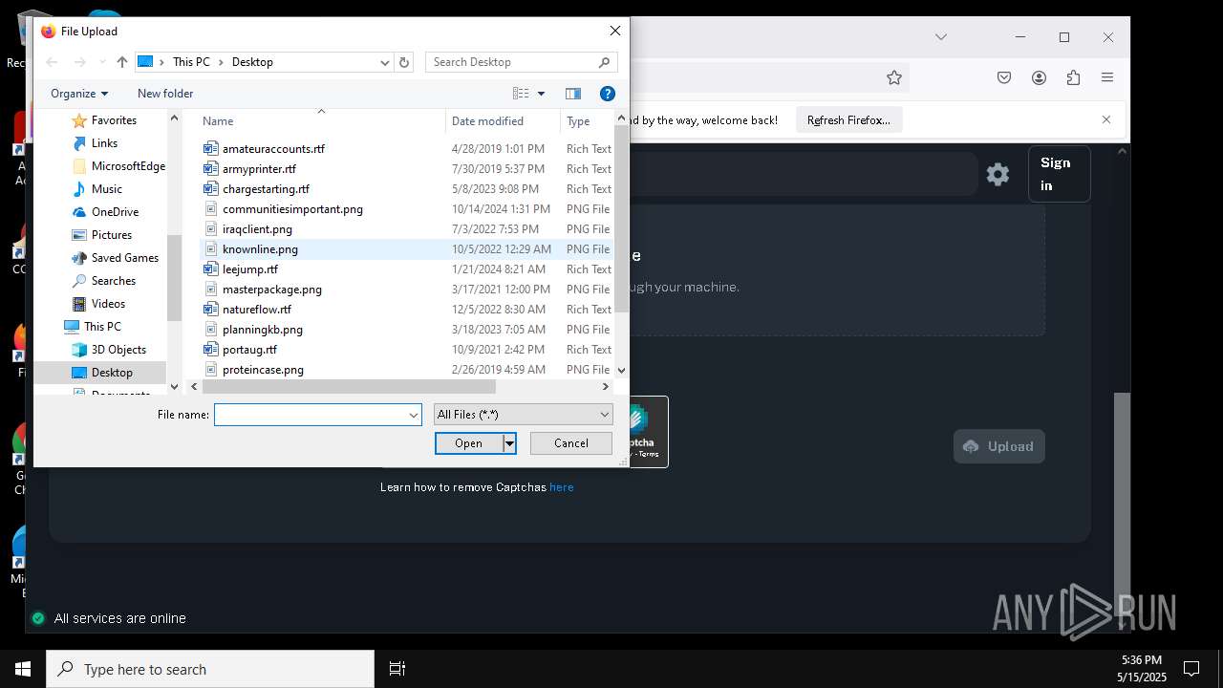Go up one folder level
Image resolution: width=1223 pixels, height=688 pixels.
click(x=122, y=62)
